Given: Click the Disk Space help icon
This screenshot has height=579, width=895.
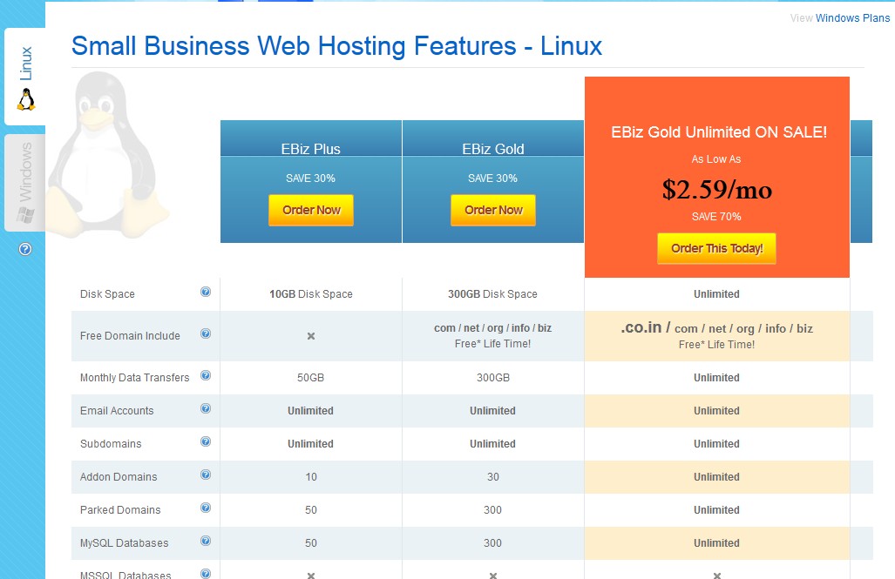Looking at the screenshot, I should pos(206,292).
